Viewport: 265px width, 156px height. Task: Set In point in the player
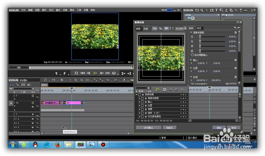[56, 73]
